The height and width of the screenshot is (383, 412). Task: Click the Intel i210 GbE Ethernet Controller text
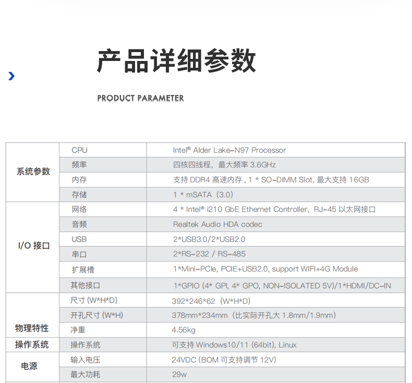tap(274, 209)
